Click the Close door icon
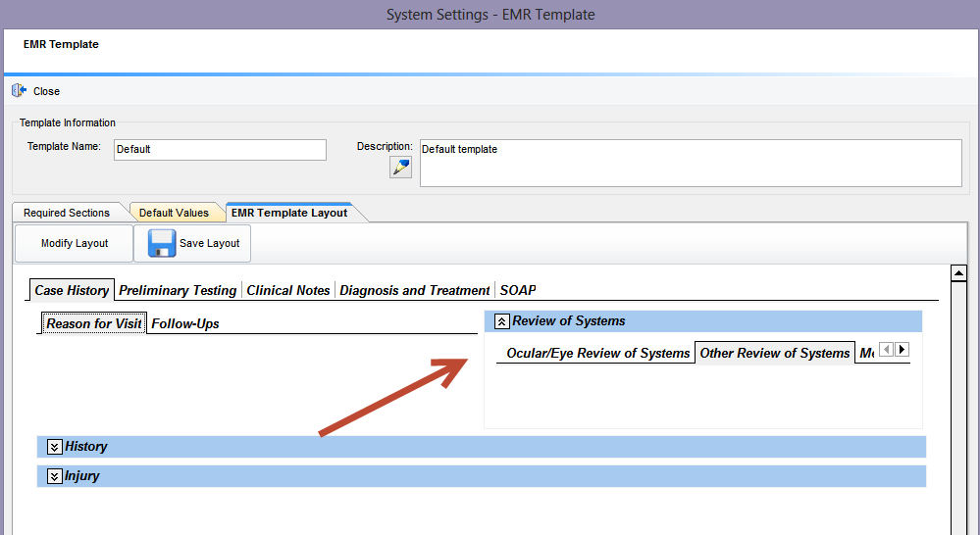Screen dimensions: 980x535 click(x=20, y=90)
